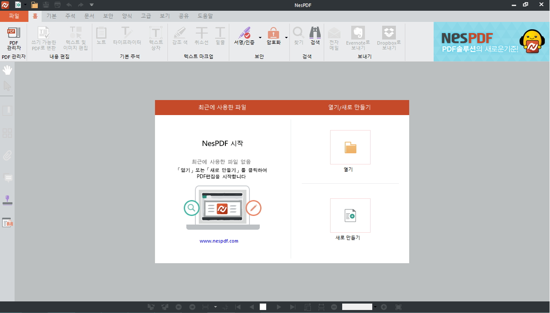Viewport: 550px width, 313px height.
Task: Apply 밑줄 underline markup
Action: point(220,36)
